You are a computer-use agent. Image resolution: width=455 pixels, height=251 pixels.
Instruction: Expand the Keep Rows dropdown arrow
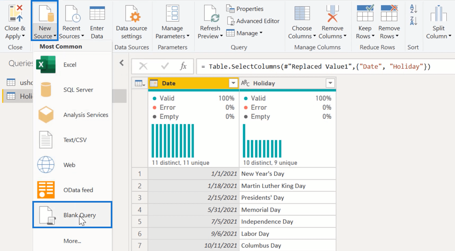point(373,36)
